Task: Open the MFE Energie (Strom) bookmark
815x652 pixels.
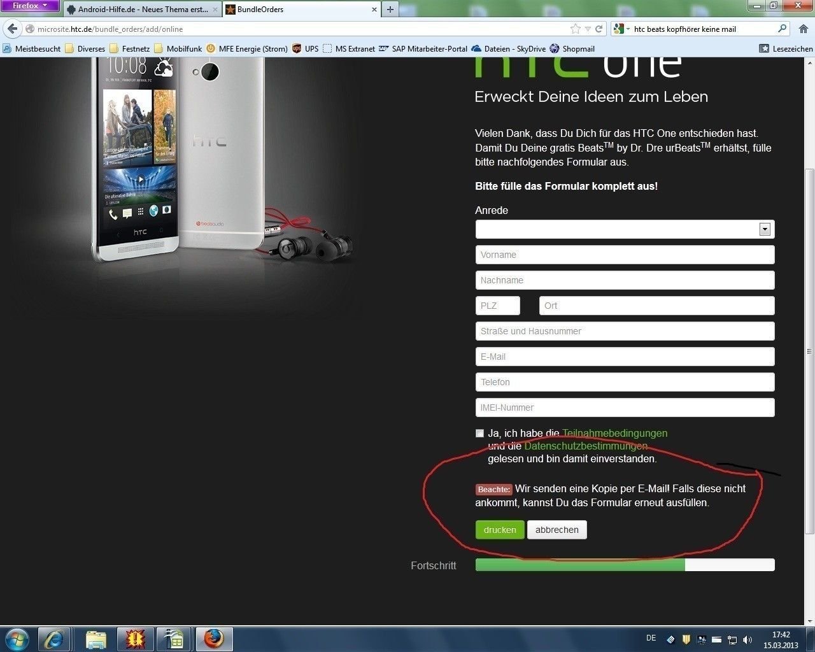Action: 246,48
